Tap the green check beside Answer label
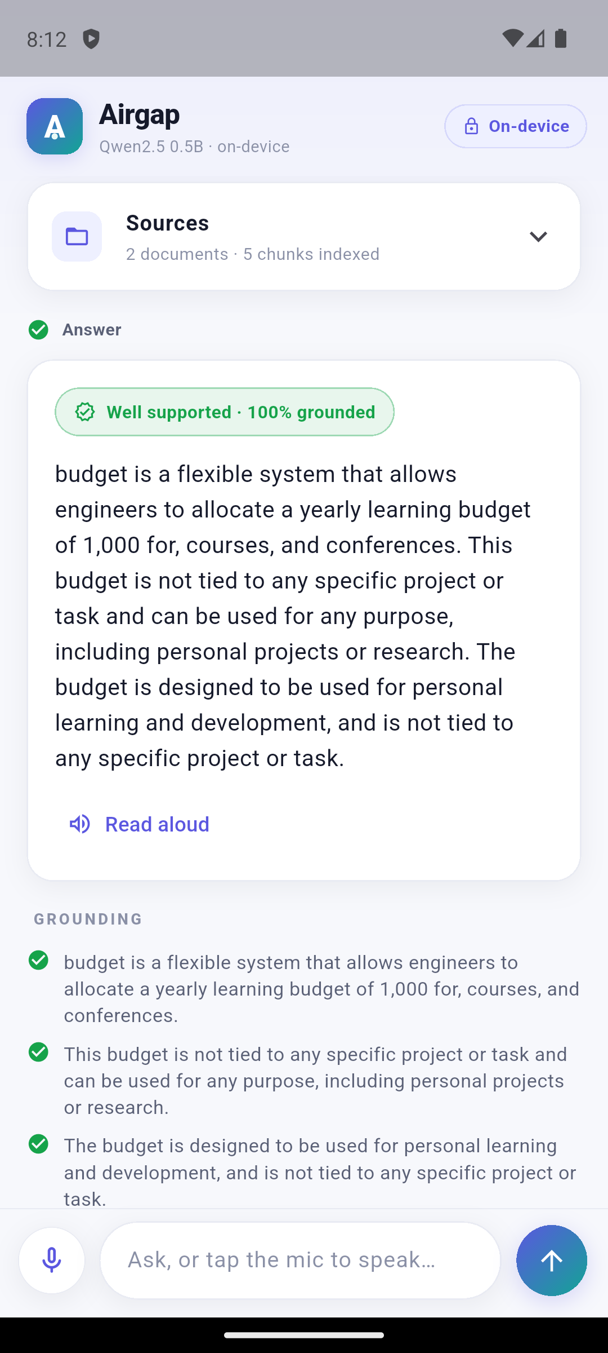The width and height of the screenshot is (608, 1353). click(38, 330)
